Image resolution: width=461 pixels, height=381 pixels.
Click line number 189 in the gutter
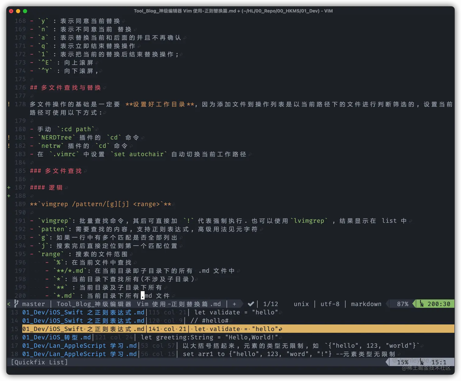click(20, 204)
